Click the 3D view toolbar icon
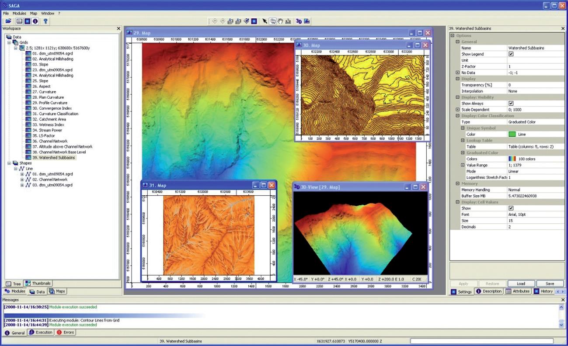568x346 pixels. (x=299, y=21)
